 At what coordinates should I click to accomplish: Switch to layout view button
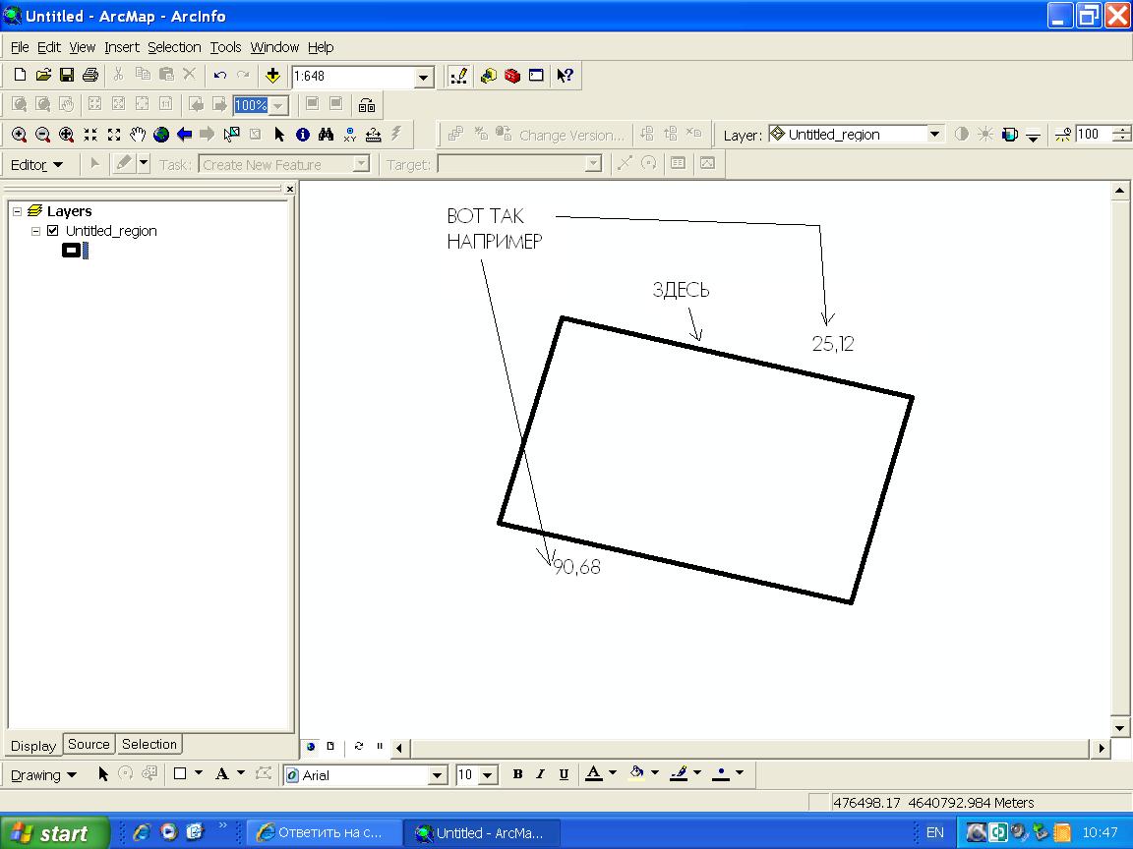tap(330, 747)
